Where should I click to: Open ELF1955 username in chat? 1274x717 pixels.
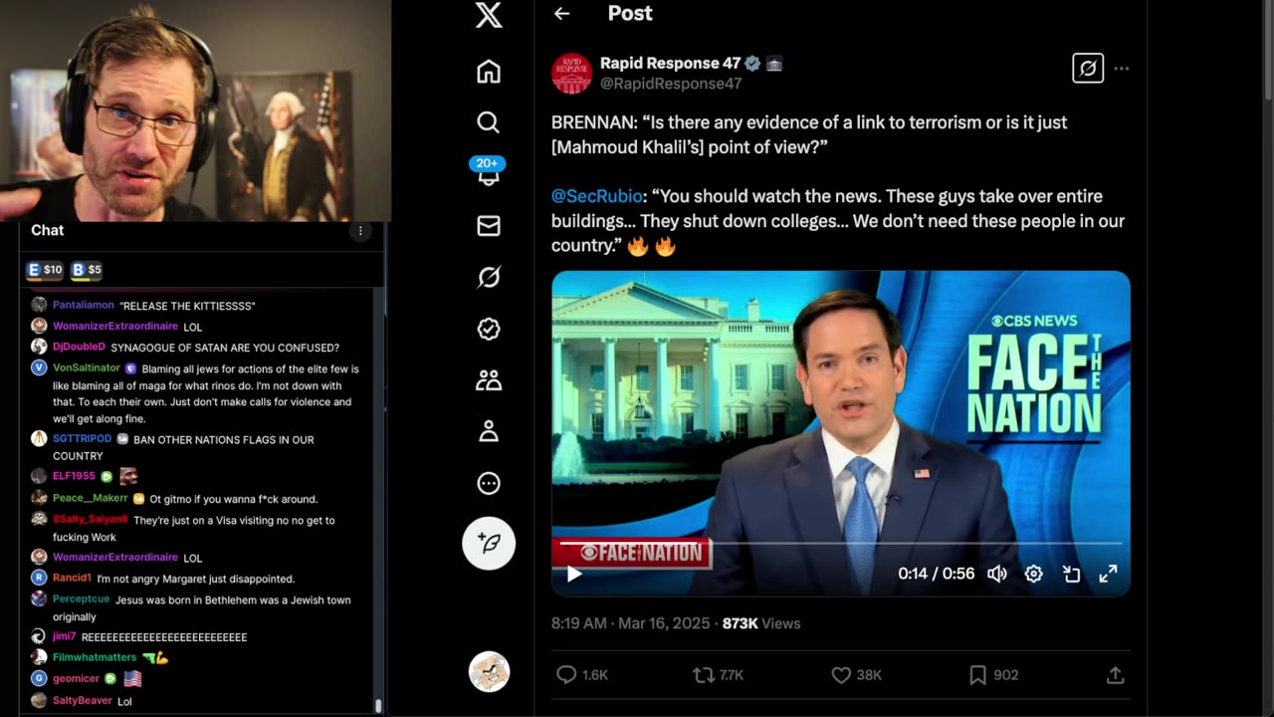pyautogui.click(x=74, y=476)
